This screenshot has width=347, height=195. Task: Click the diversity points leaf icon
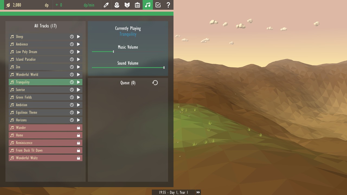tap(8, 5)
